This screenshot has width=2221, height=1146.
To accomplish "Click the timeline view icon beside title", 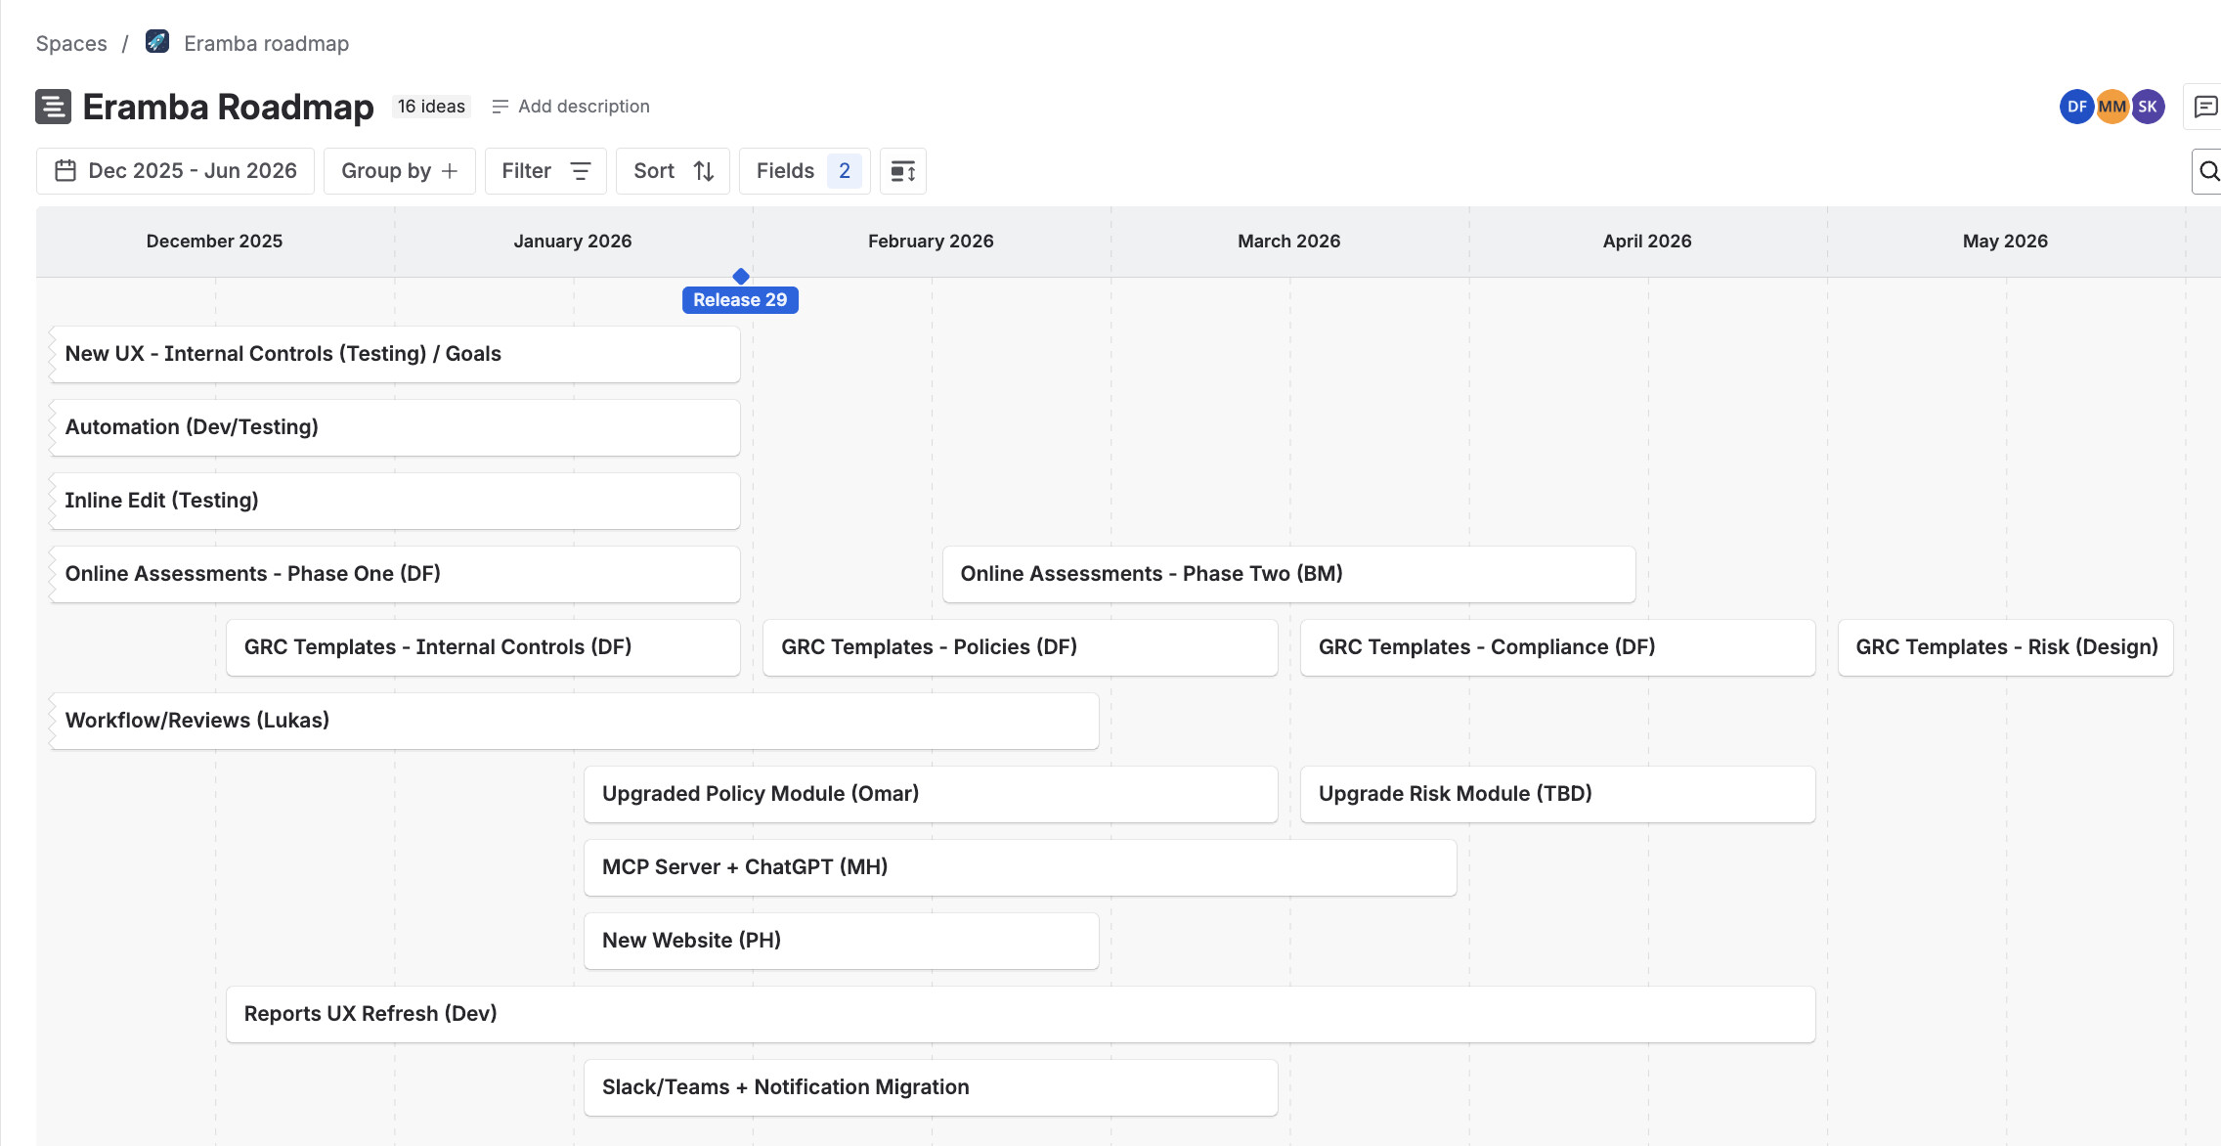I will pyautogui.click(x=53, y=107).
